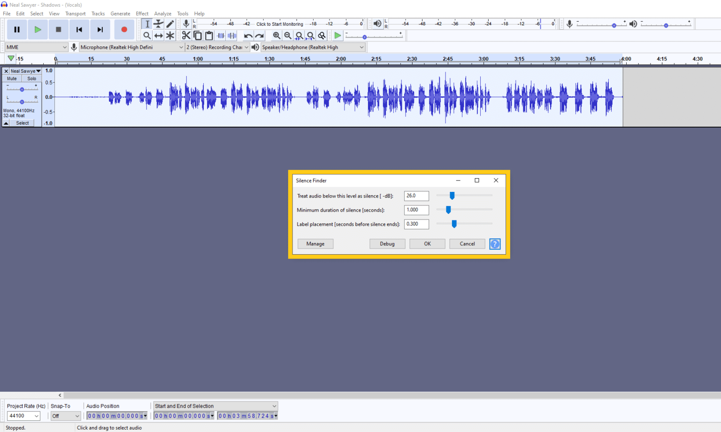Open the Effect menu
This screenshot has width=721, height=432.
142,13
